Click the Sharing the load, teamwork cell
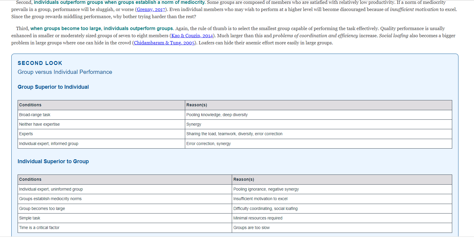 click(x=318, y=134)
